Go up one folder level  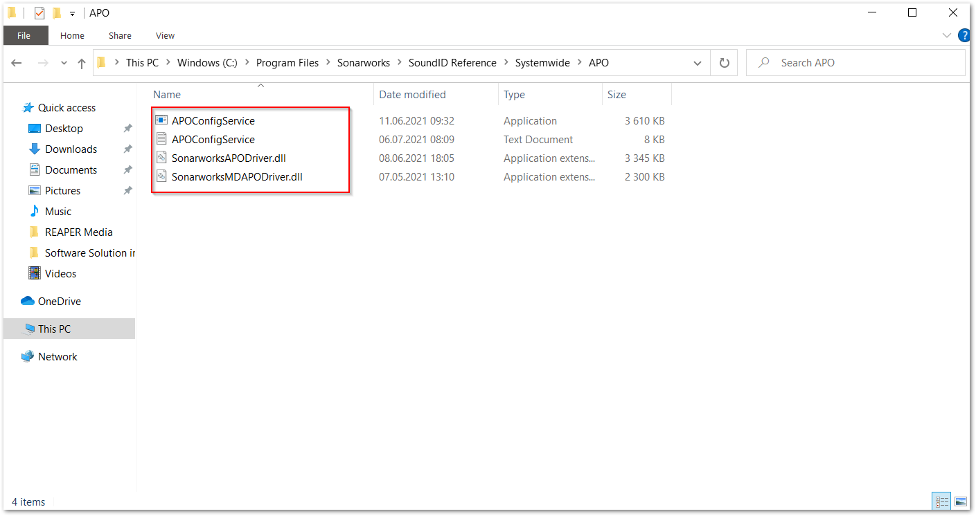[82, 63]
